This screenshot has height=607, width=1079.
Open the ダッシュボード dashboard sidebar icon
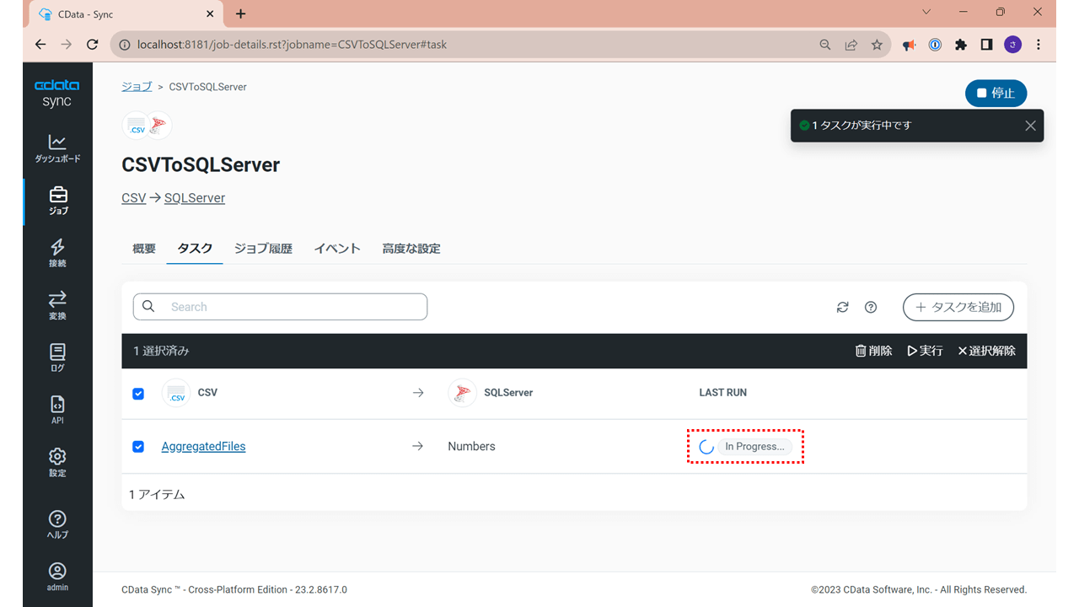point(57,148)
